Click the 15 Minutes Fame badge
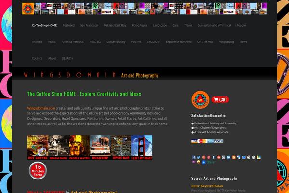Viewport: 289px width, 193px height. click(38, 170)
